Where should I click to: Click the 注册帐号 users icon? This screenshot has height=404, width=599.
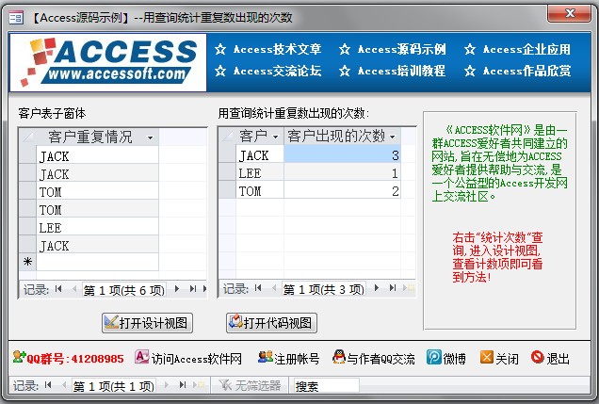(x=266, y=357)
